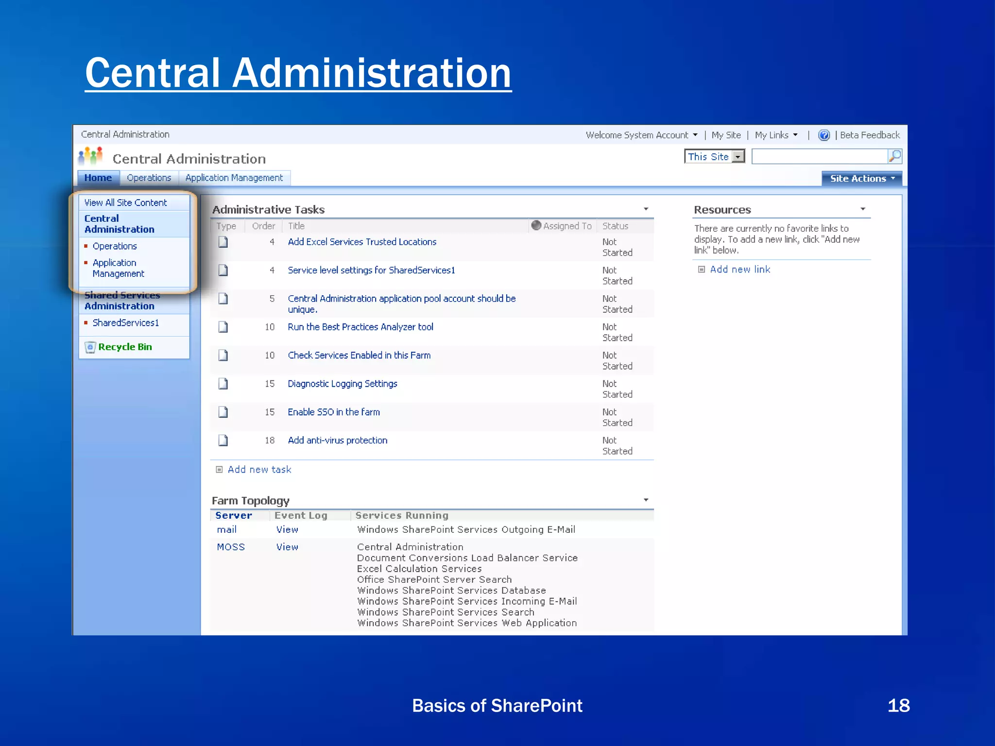Screen dimensions: 995x746
Task: View event log for mail server
Action: [x=287, y=529]
